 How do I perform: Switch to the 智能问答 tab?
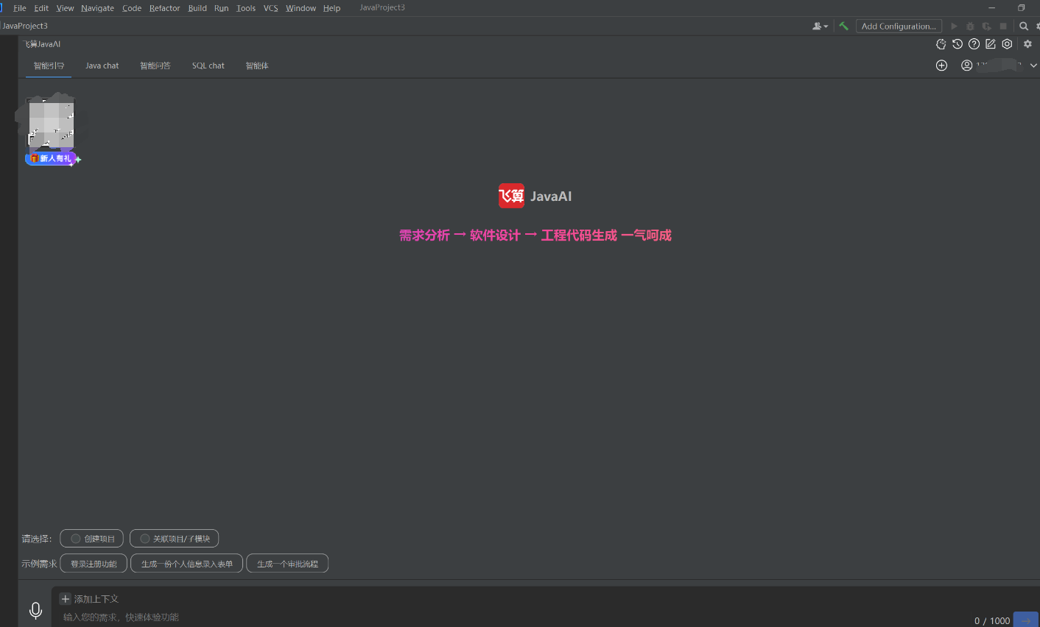(x=155, y=65)
